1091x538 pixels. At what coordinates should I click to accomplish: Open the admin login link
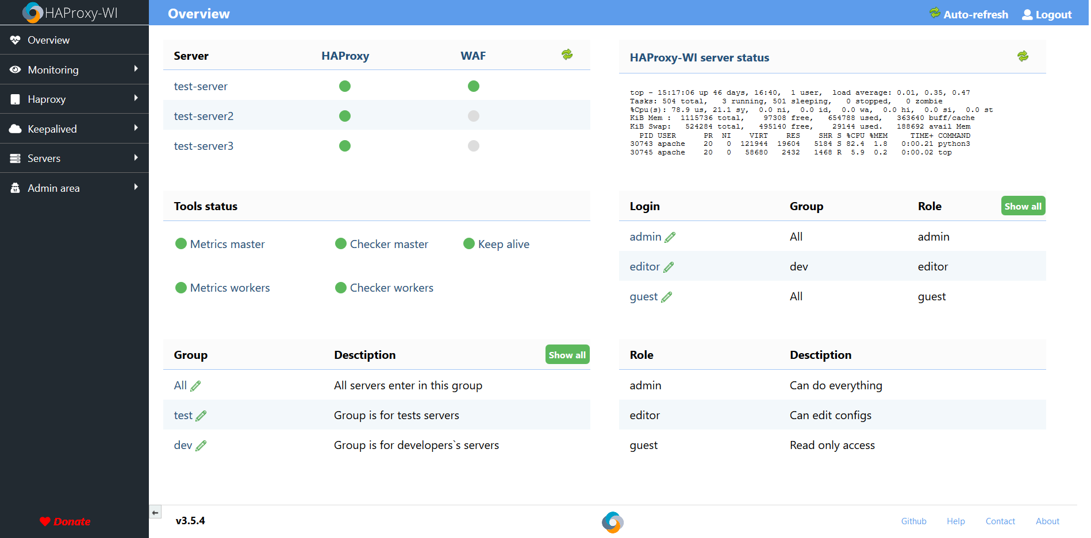pyautogui.click(x=646, y=237)
